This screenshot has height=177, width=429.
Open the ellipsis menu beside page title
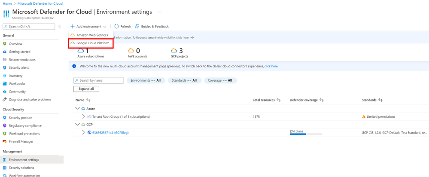click(160, 12)
